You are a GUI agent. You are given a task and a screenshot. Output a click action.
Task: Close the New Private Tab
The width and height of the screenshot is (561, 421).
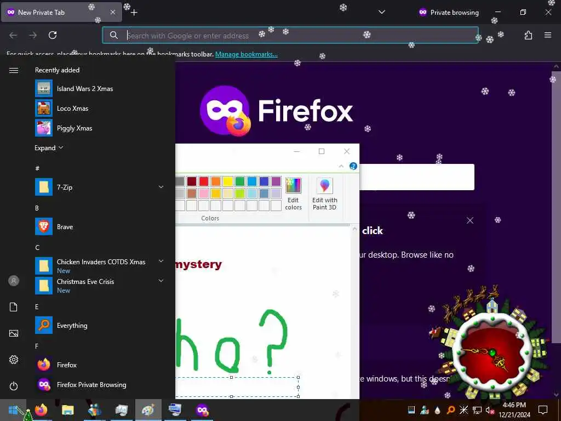[113, 12]
